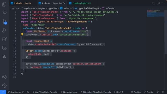Click 'pluginData' on line 14
Image resolution: width=167 pixels, height=94 pixels.
tap(35, 54)
